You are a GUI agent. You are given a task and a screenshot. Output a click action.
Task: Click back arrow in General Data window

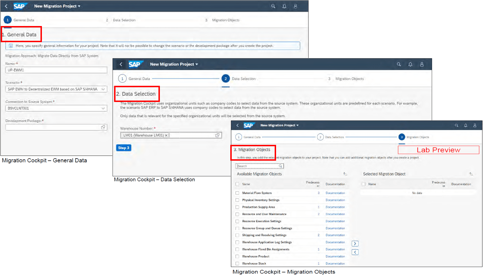click(6, 6)
